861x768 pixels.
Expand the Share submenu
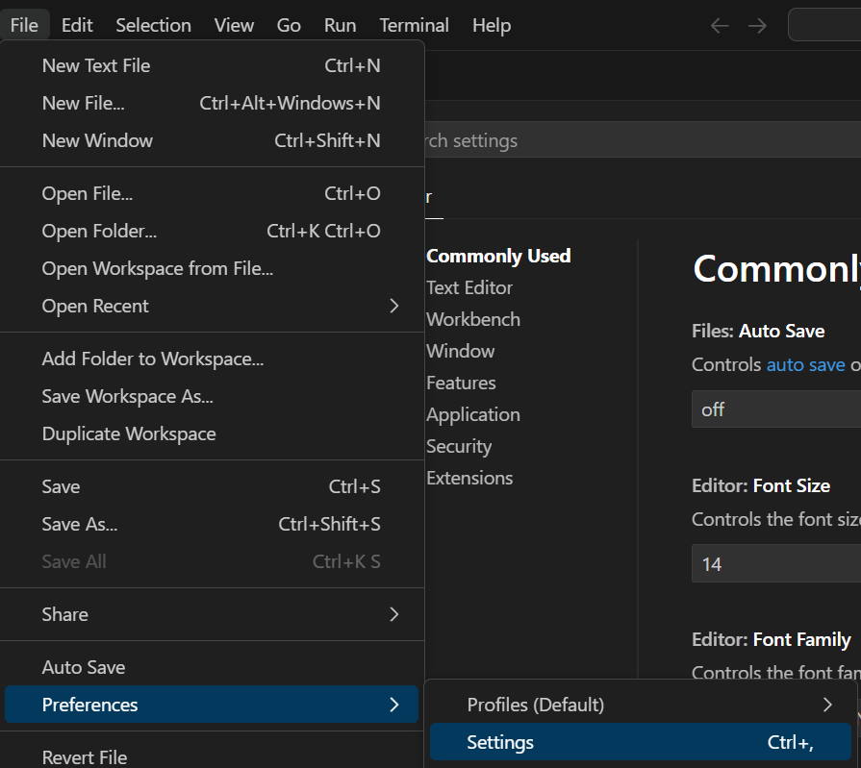[212, 614]
